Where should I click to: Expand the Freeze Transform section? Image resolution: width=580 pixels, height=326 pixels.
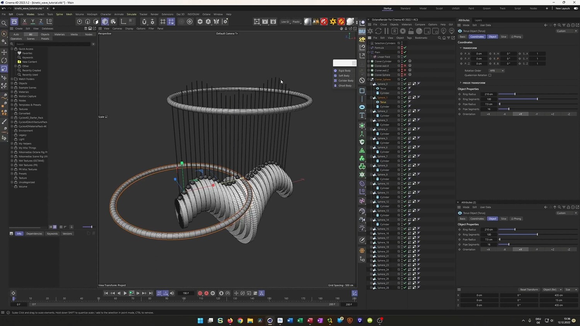[x=461, y=83]
